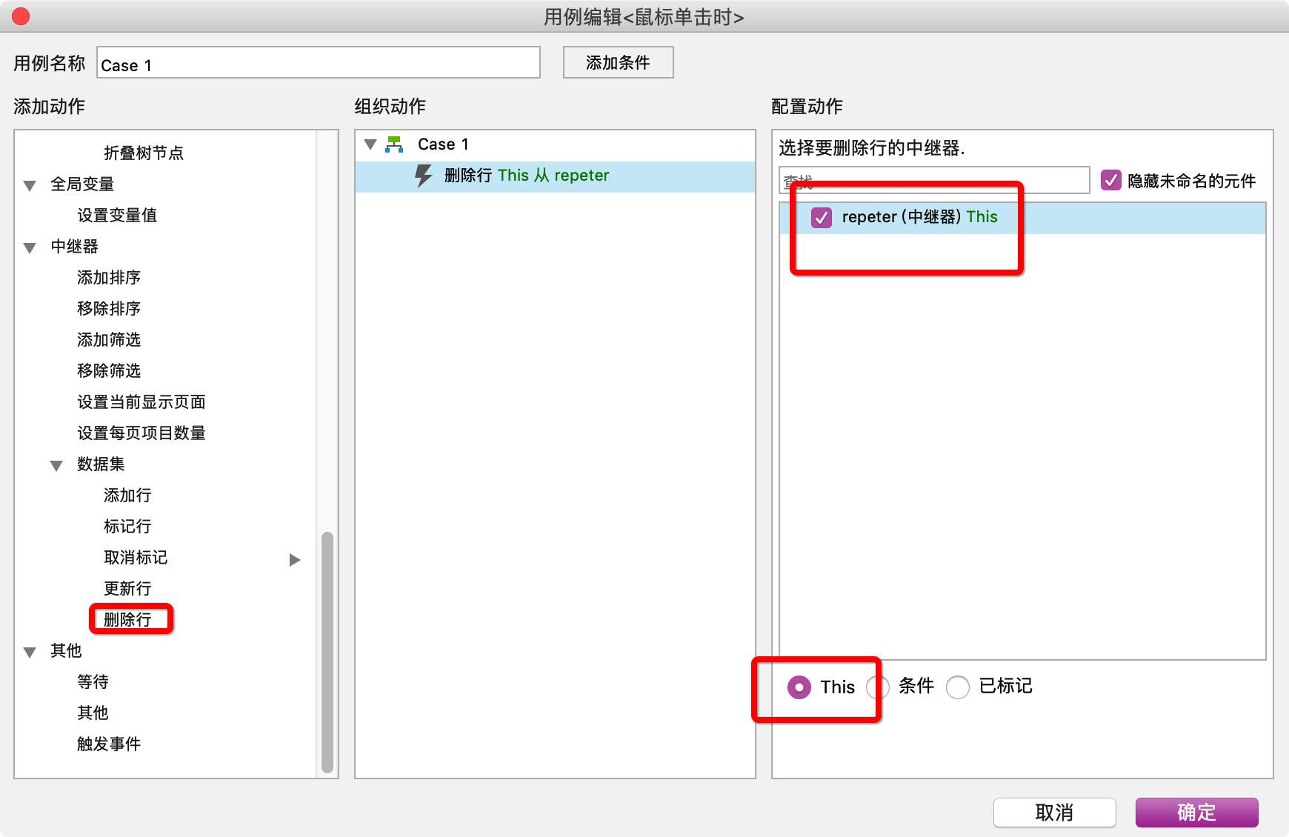The height and width of the screenshot is (837, 1289).
Task: Close the dialog with the red button
Action: (x=21, y=16)
